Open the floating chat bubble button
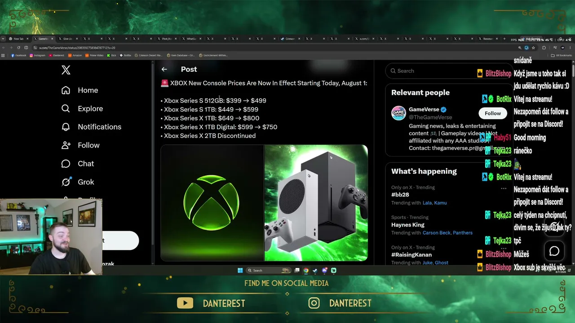575x323 pixels. 554,251
